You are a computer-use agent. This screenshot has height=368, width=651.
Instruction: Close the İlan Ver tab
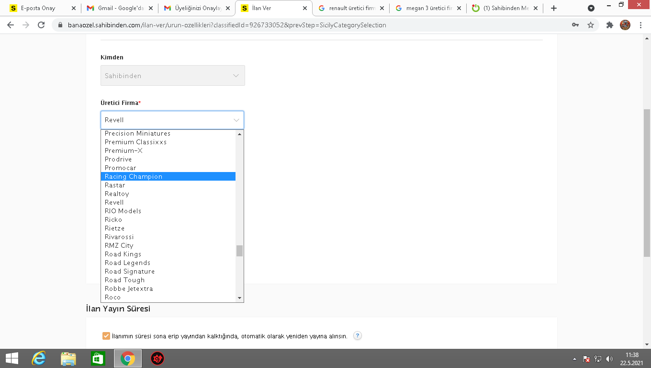tap(304, 8)
